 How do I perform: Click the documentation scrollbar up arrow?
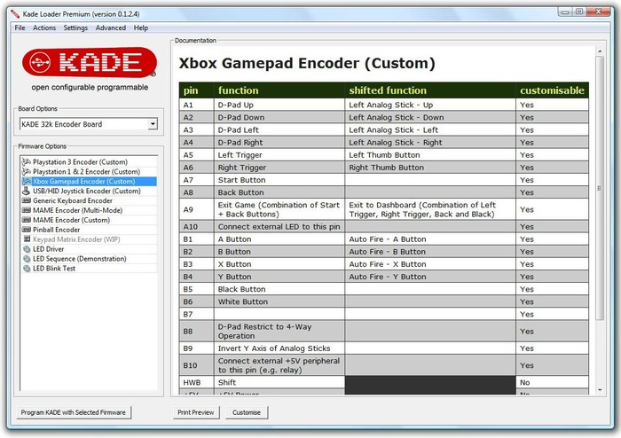tap(600, 51)
